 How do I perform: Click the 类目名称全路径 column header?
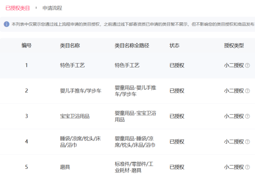click(x=132, y=46)
